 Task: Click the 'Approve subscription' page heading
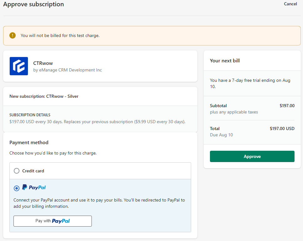point(34,4)
